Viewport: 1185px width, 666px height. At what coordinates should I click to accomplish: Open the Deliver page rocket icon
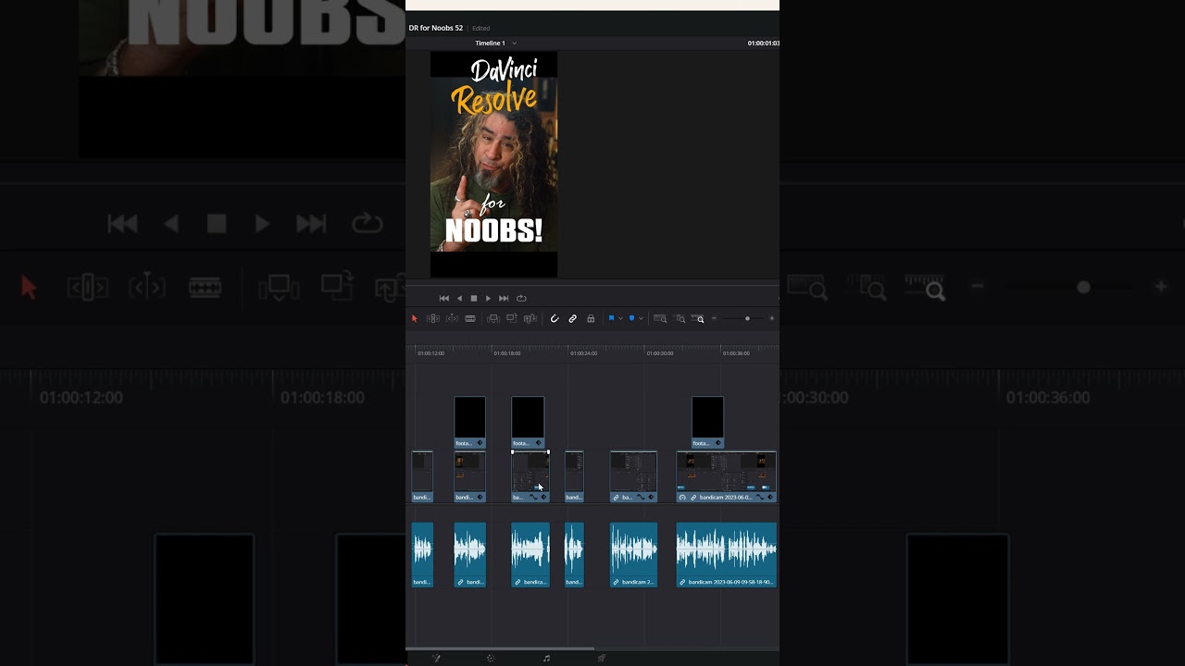coord(602,659)
